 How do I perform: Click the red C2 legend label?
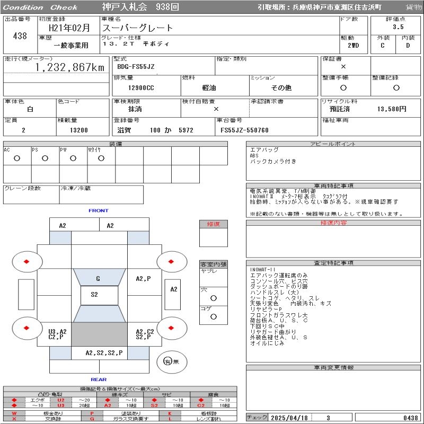coord(201,405)
